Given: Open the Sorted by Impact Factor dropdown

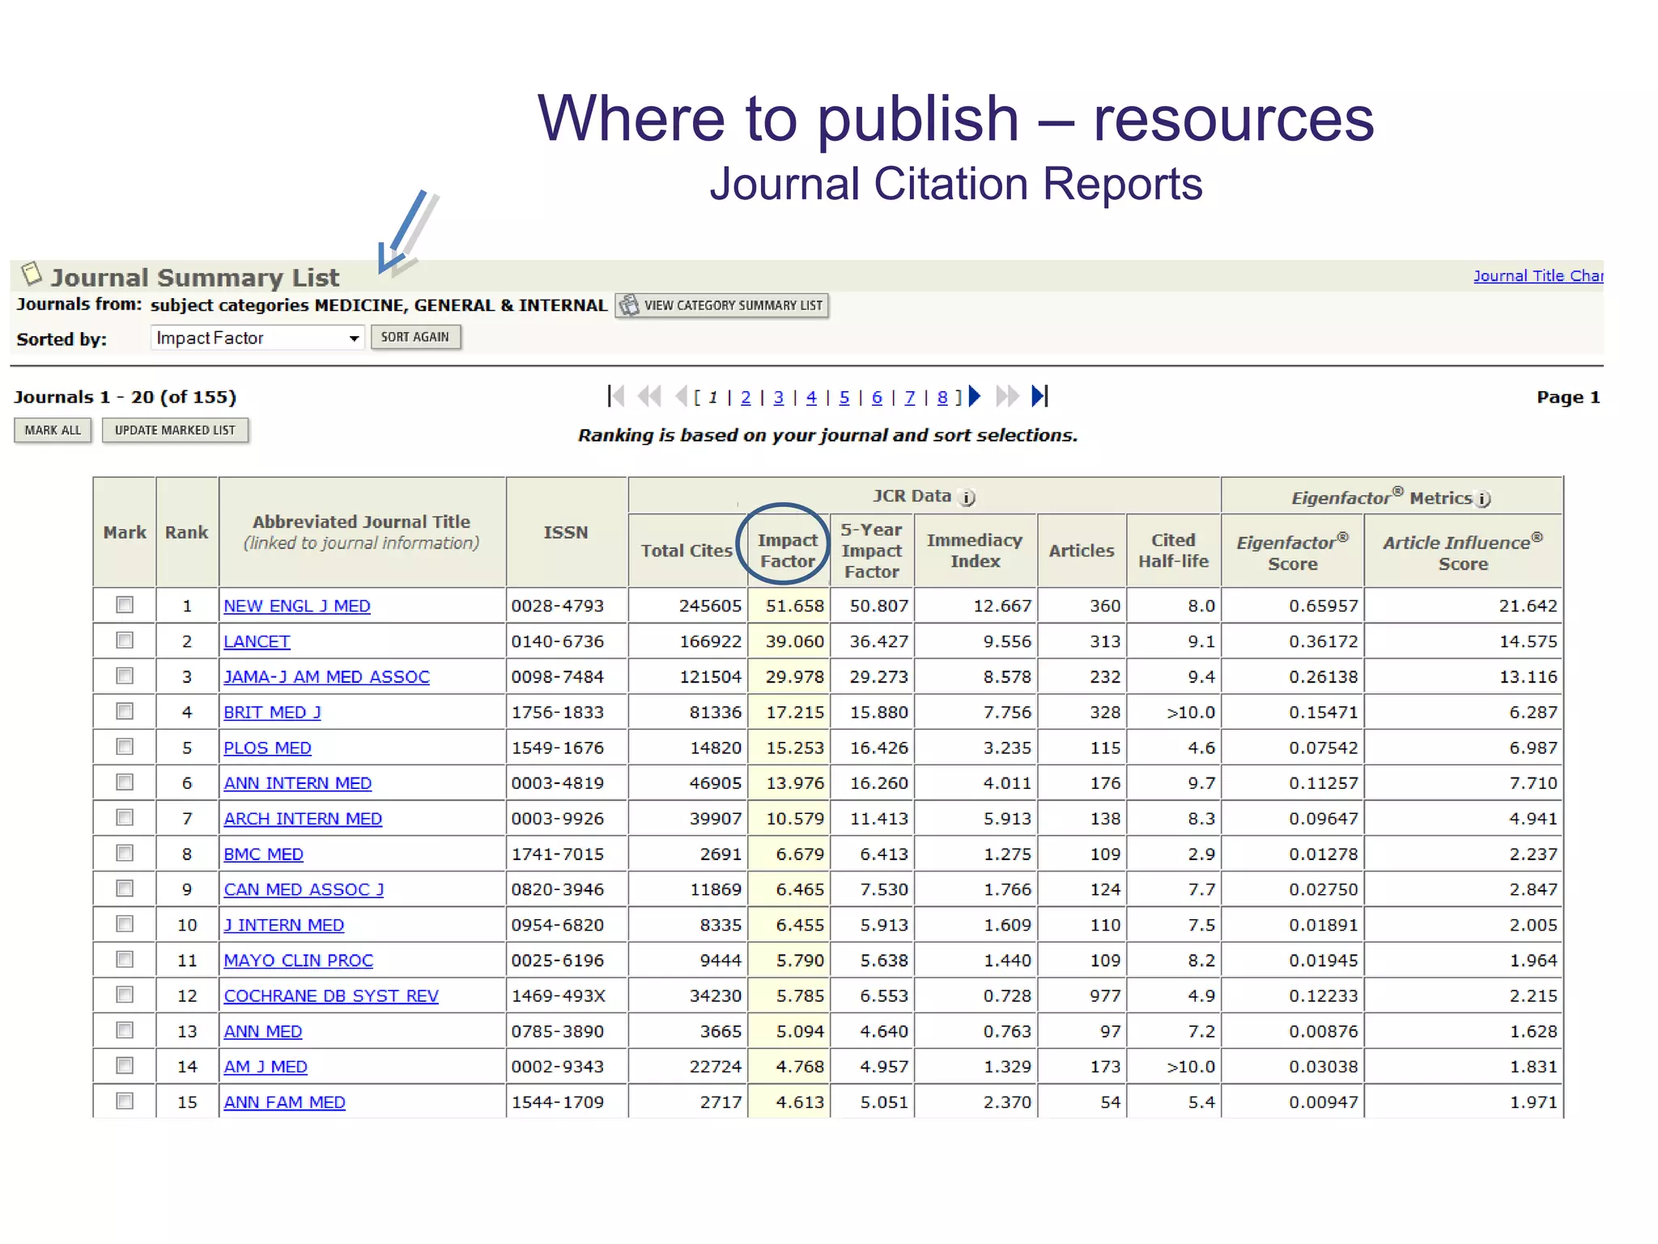Looking at the screenshot, I should pyautogui.click(x=257, y=338).
